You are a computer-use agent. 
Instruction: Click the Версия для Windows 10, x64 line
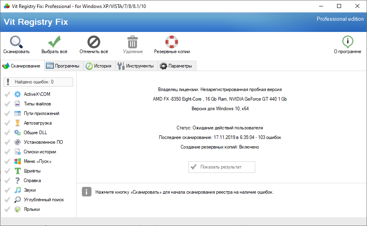coord(220,109)
